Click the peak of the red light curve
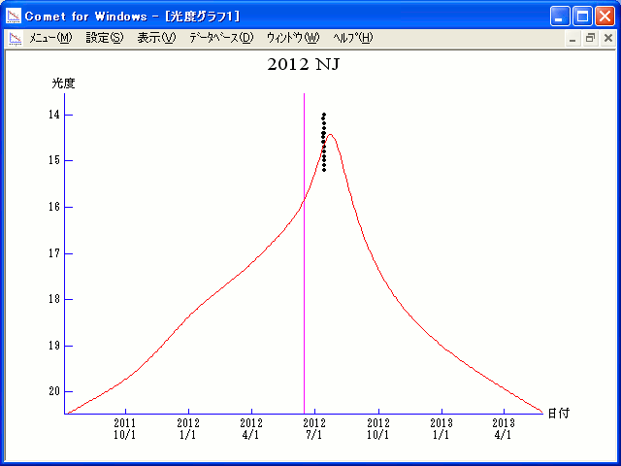This screenshot has width=621, height=466. 330,135
